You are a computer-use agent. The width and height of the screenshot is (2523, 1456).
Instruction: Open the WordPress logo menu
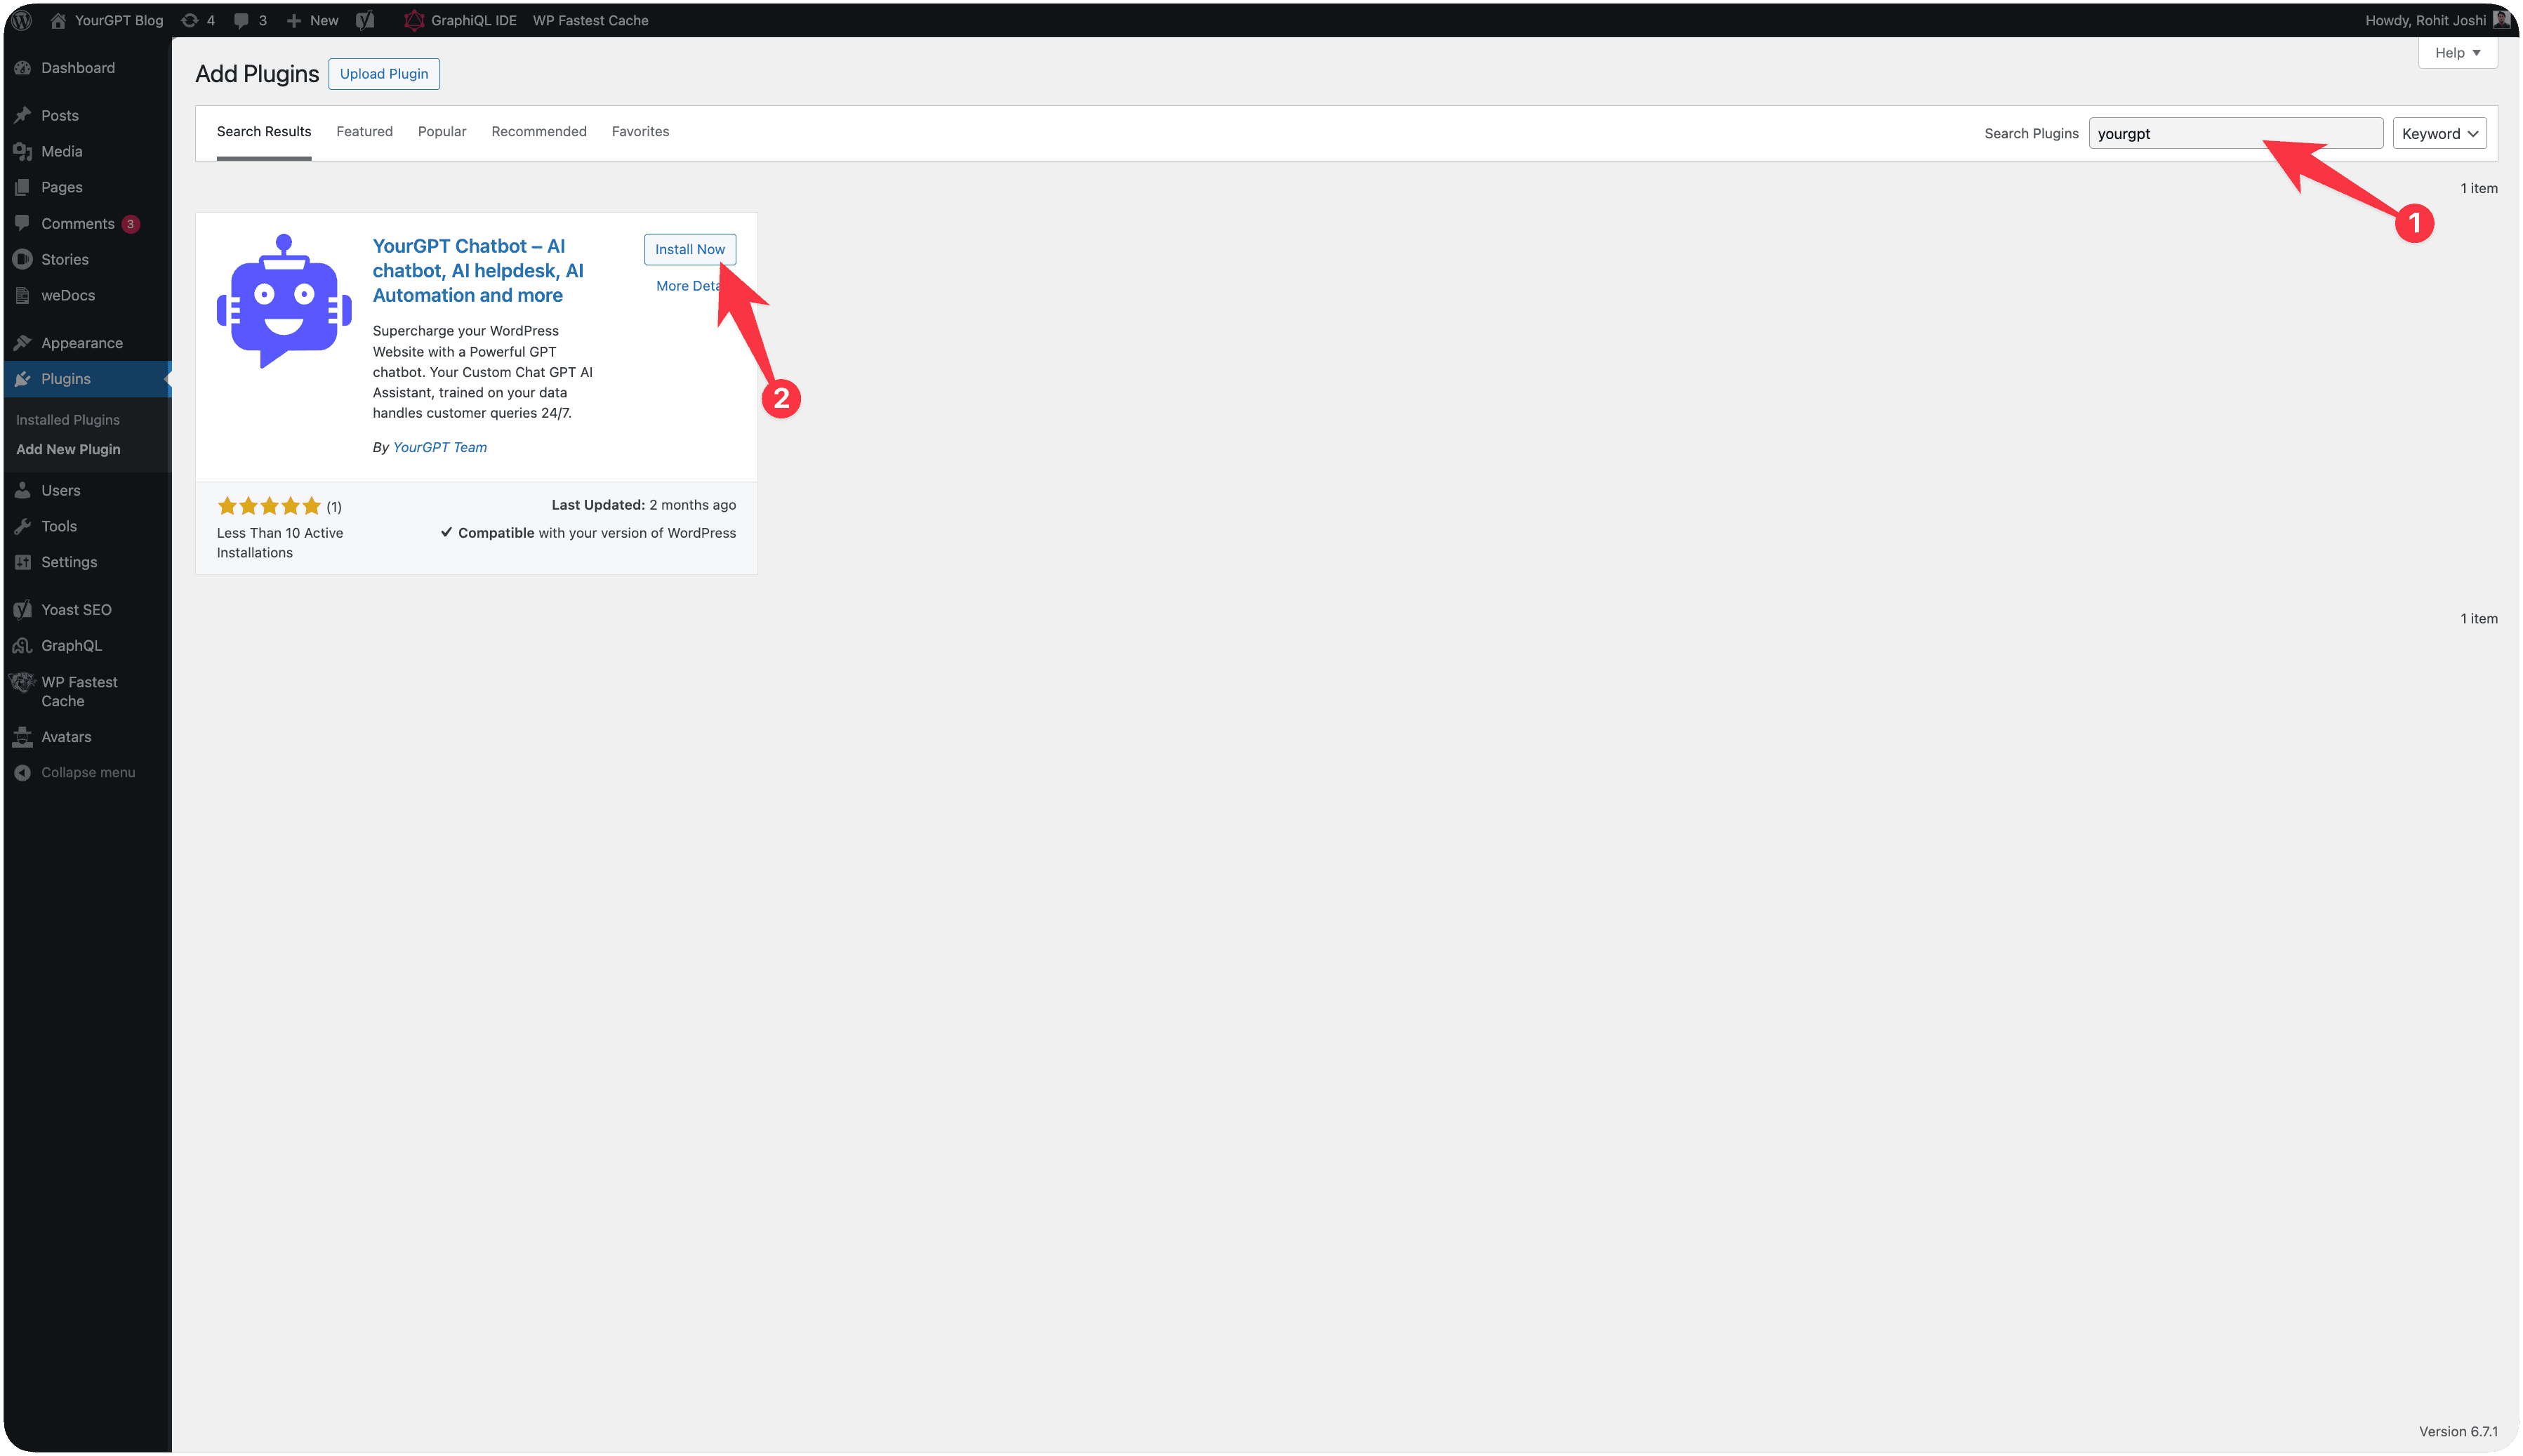(21, 20)
